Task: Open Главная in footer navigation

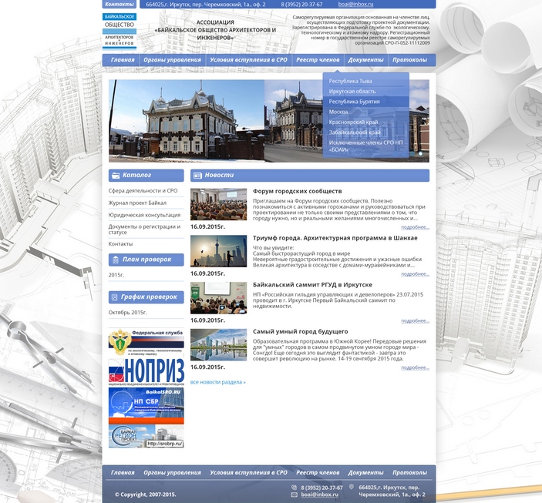Action: click(123, 473)
